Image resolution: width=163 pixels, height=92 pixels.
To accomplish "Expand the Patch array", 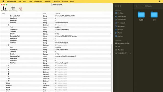I will [5, 90].
